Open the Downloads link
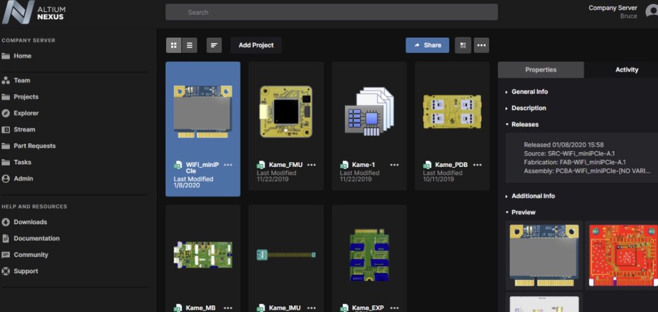This screenshot has width=658, height=312. (x=30, y=222)
